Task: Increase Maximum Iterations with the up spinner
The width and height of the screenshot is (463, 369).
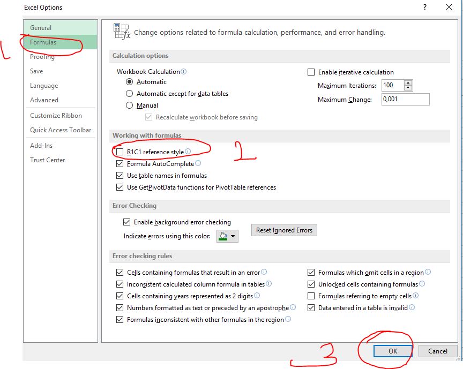Action: pos(408,83)
